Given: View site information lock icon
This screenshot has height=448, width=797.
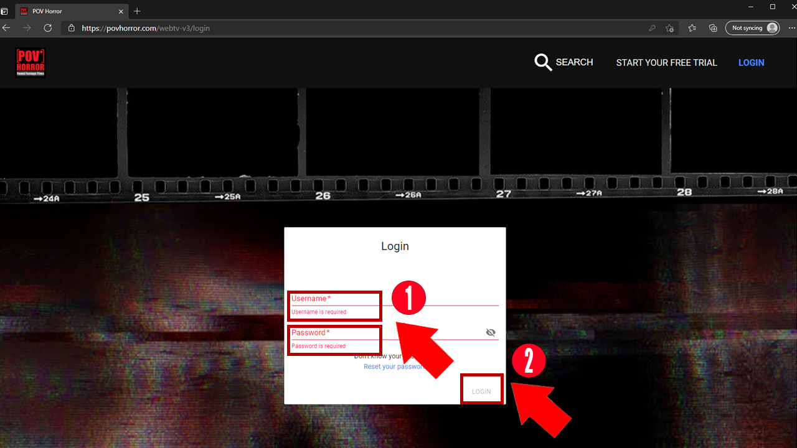Looking at the screenshot, I should [71, 28].
